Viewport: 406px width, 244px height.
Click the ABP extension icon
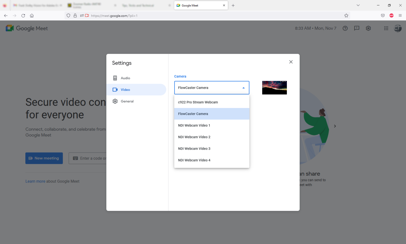point(391,16)
